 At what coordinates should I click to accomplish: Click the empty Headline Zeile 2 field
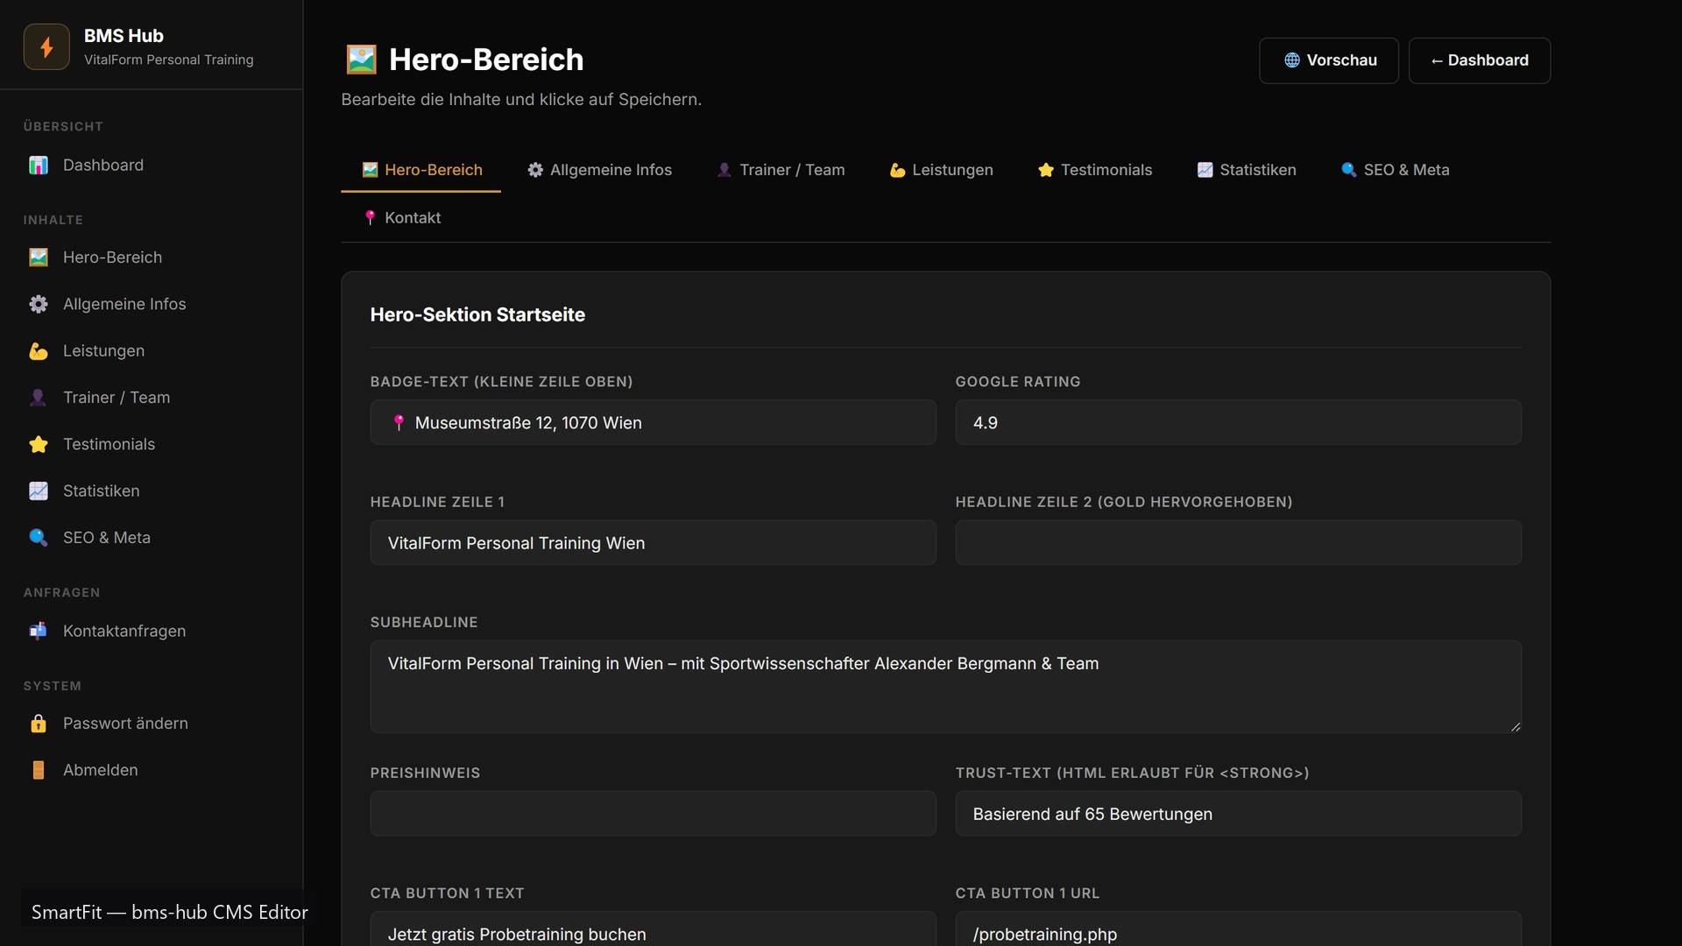[1238, 543]
